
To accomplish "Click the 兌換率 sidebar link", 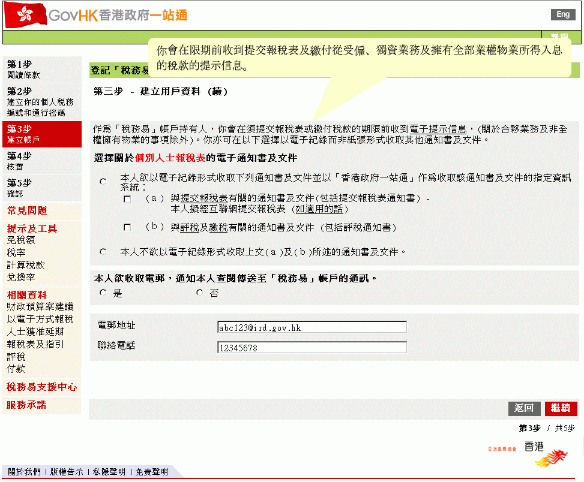I will point(21,278).
